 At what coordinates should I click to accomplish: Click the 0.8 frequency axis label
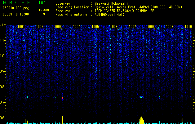[3, 87]
